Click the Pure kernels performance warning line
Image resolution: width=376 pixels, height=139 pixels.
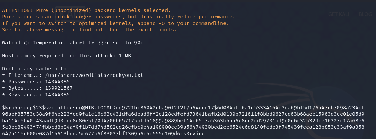(x=119, y=17)
